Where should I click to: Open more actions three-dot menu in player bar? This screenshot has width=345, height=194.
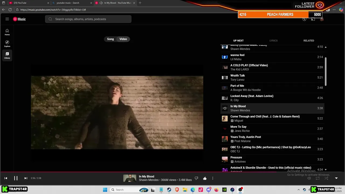point(213,178)
